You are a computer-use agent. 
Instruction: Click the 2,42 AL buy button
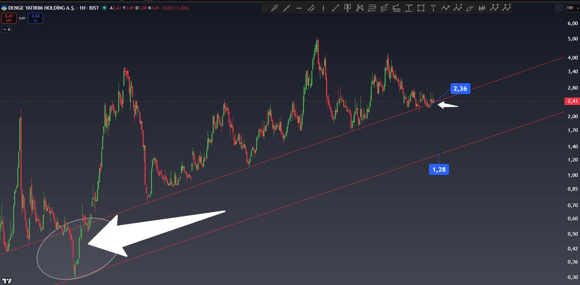click(x=35, y=18)
